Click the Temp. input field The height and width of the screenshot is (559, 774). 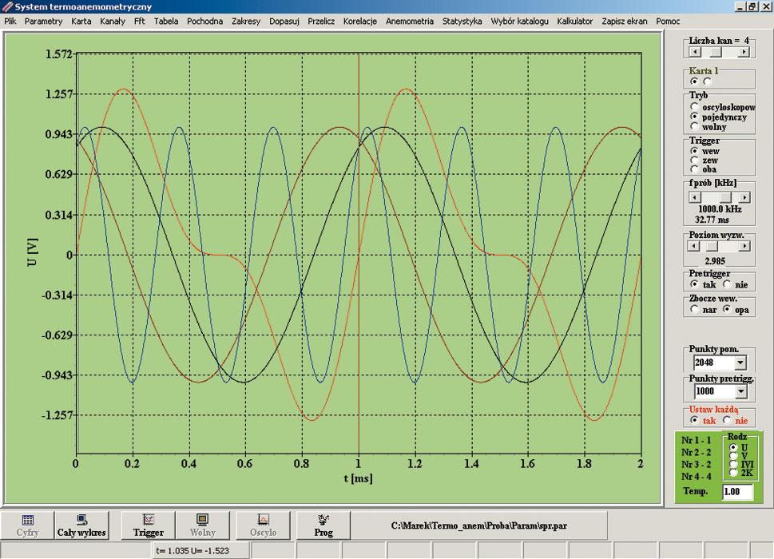(737, 491)
